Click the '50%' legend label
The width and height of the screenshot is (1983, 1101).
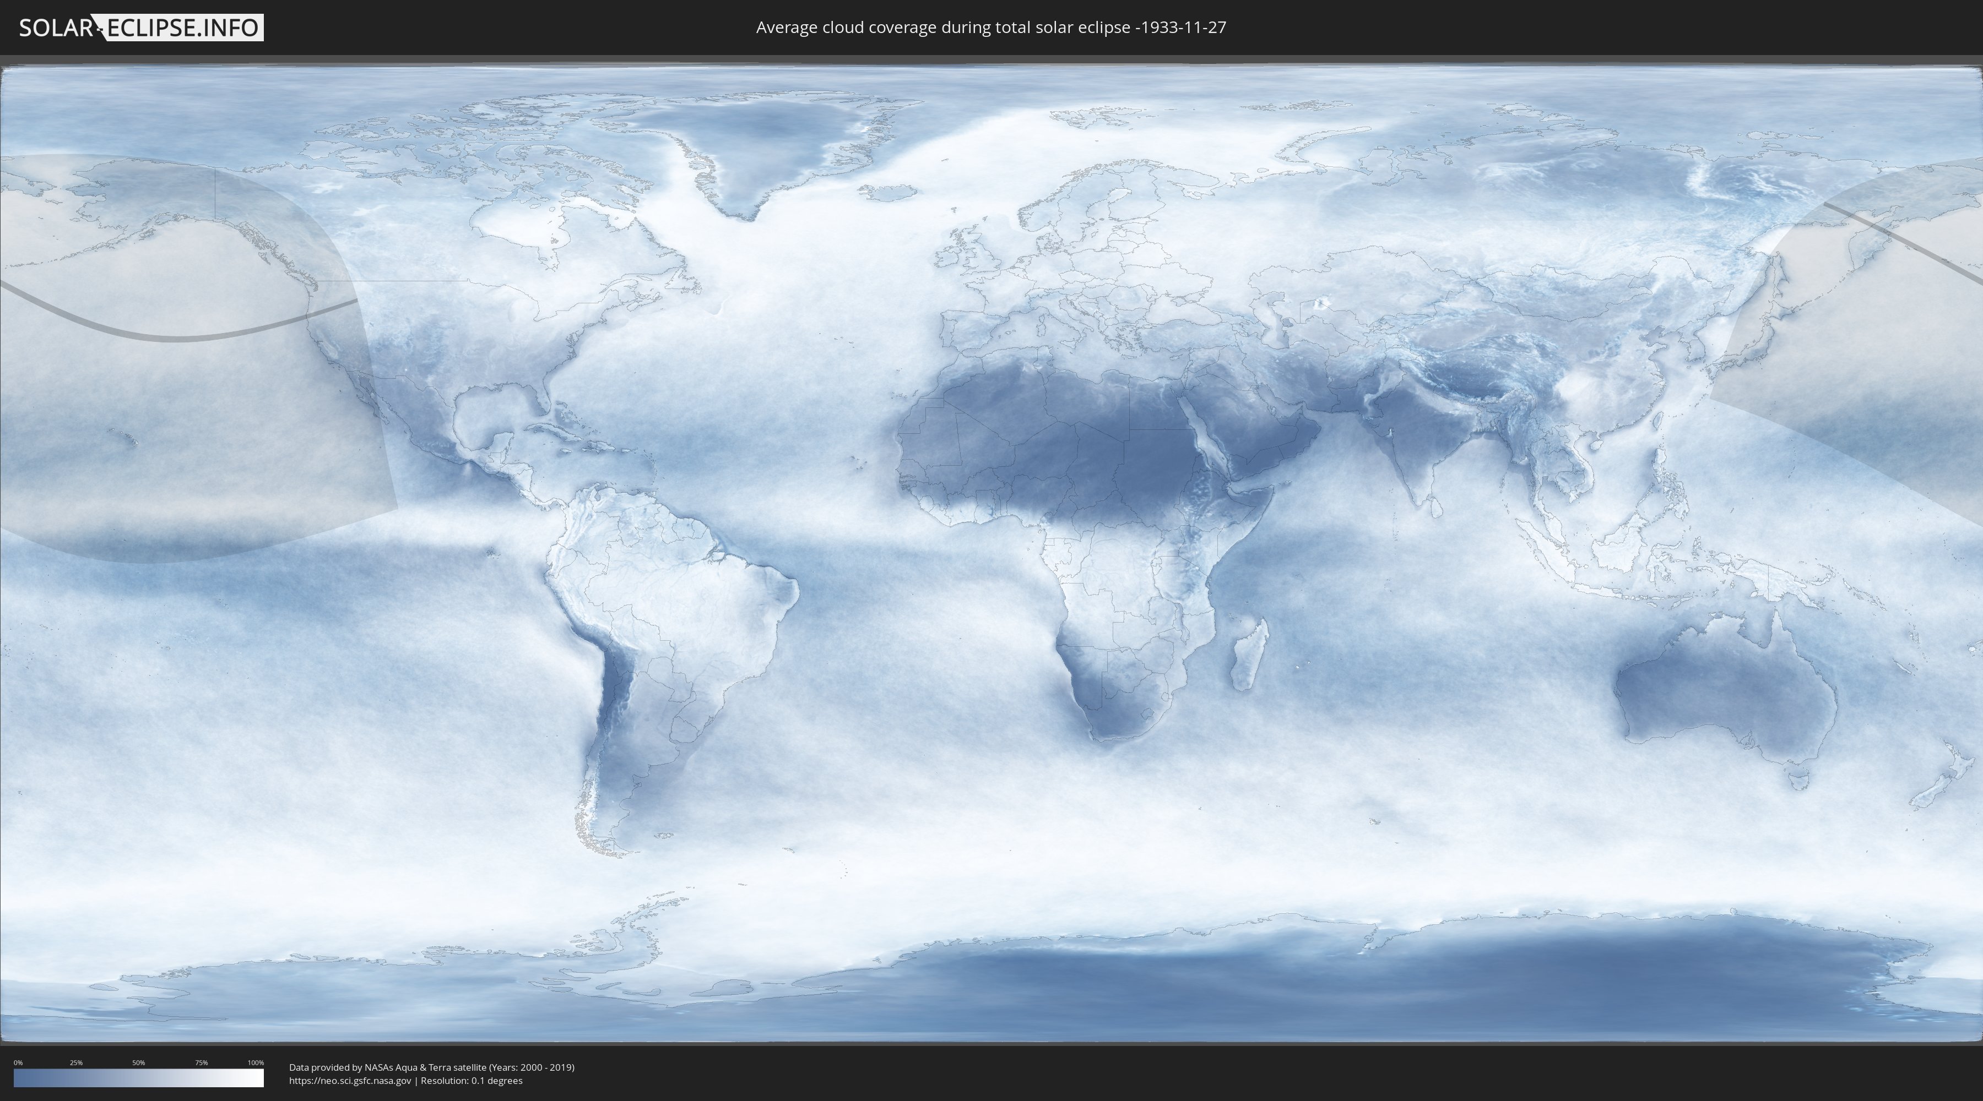coord(139,1062)
